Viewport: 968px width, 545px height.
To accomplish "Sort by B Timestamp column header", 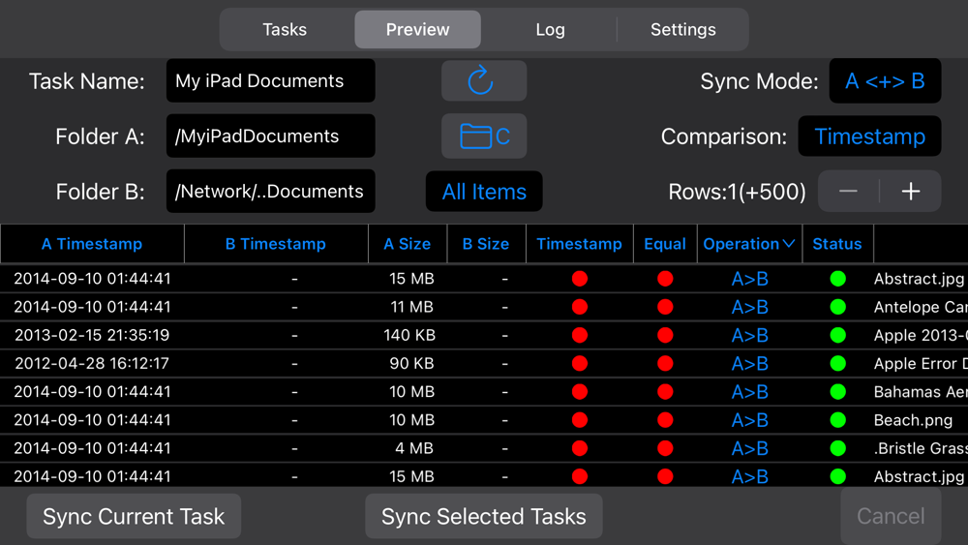I will point(275,244).
